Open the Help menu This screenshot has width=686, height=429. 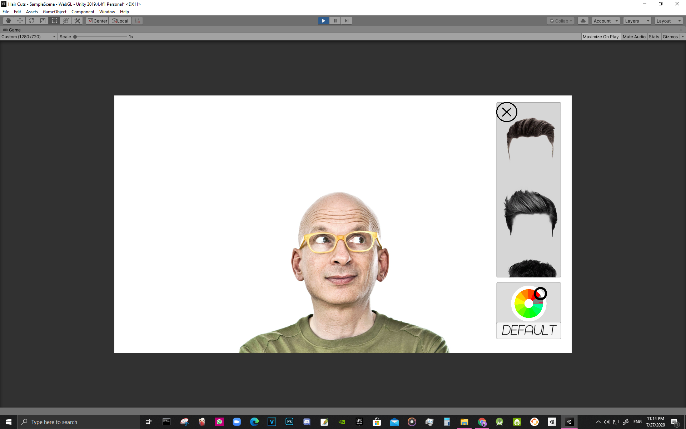(x=124, y=12)
